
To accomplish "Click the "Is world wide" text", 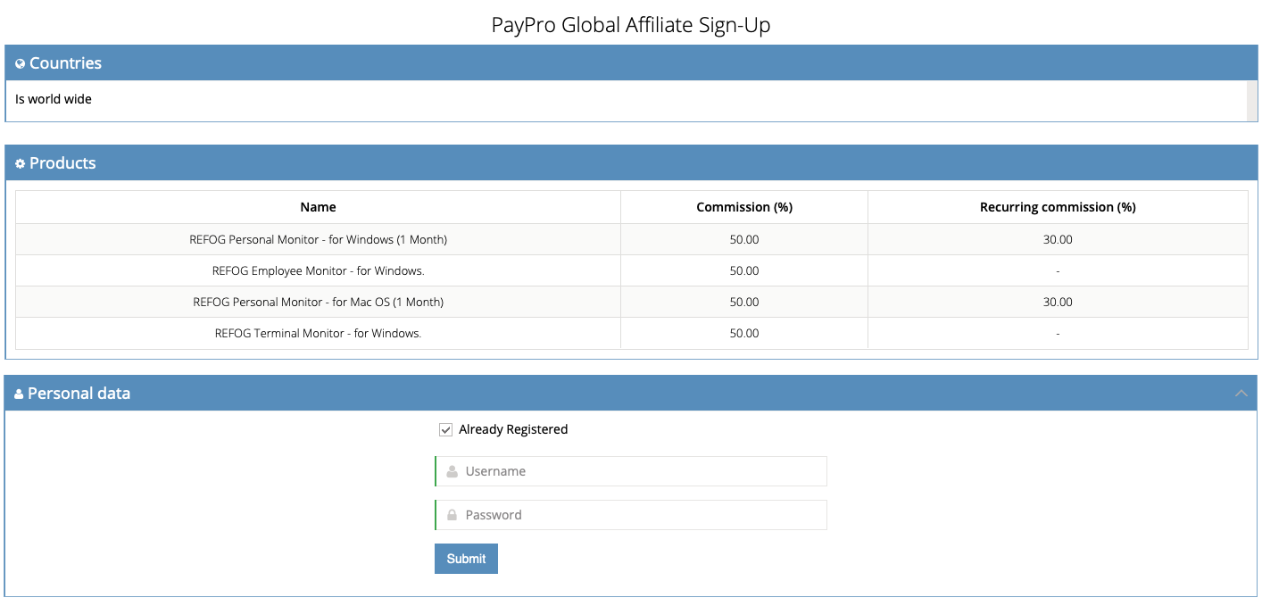I will pyautogui.click(x=54, y=99).
